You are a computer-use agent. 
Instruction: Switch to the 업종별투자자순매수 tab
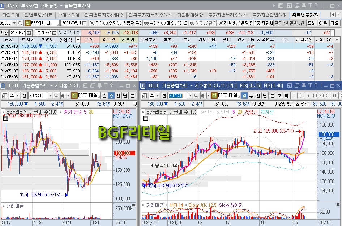[x=104, y=15]
